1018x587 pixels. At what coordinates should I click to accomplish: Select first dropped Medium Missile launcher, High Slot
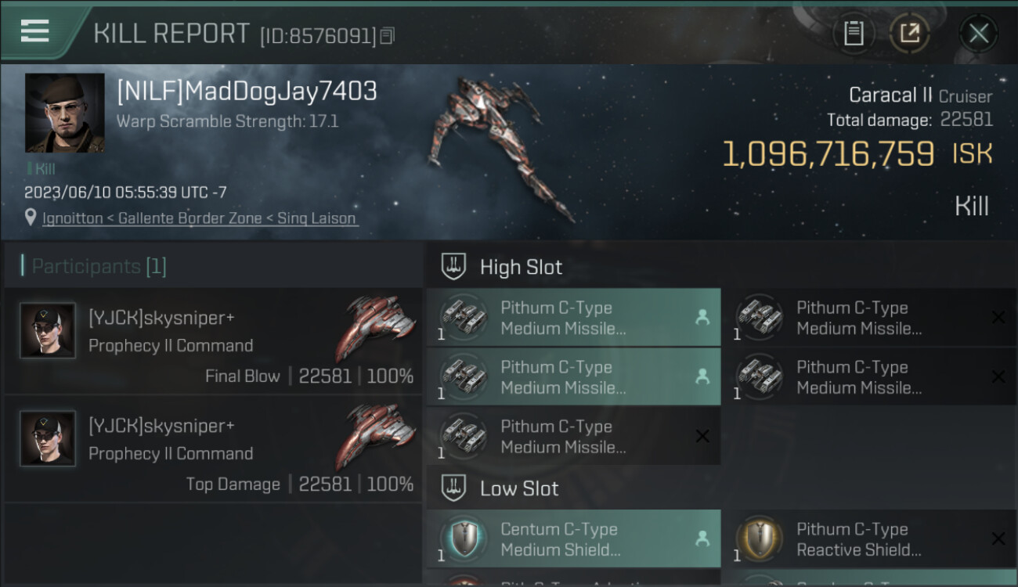click(573, 318)
